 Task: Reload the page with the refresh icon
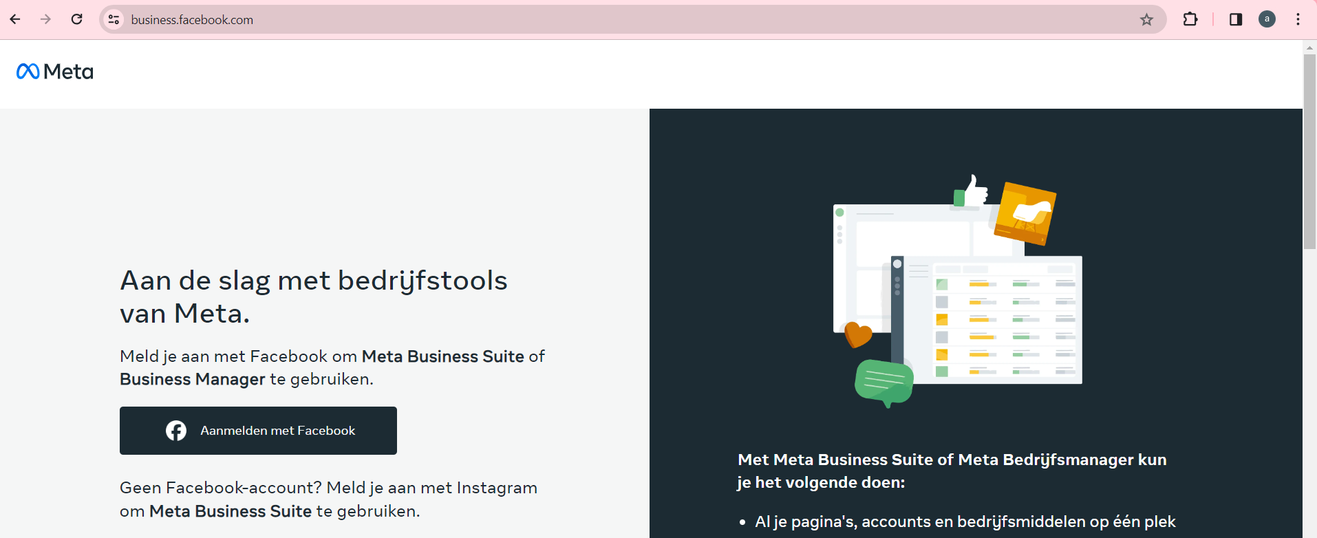click(77, 19)
